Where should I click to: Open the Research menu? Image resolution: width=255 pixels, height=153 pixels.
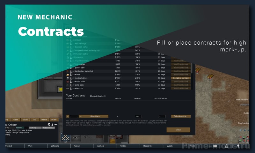coord(151,146)
